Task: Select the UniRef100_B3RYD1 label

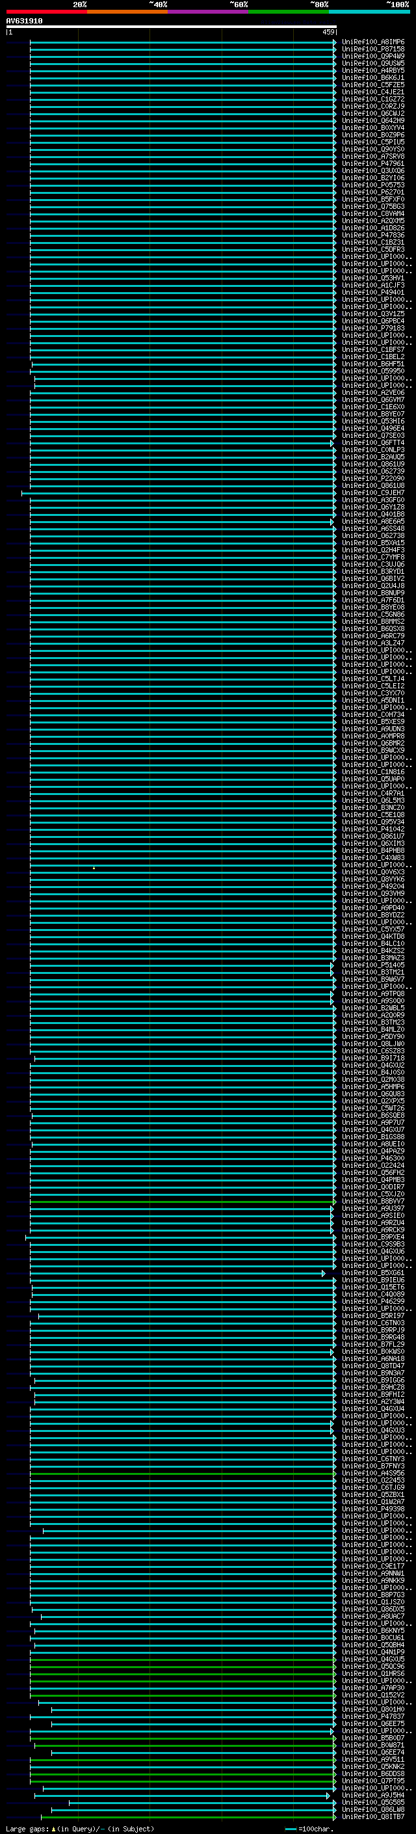Action: (372, 572)
